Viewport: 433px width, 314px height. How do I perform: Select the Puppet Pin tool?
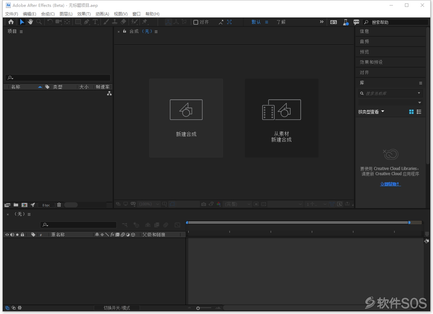pyautogui.click(x=145, y=22)
